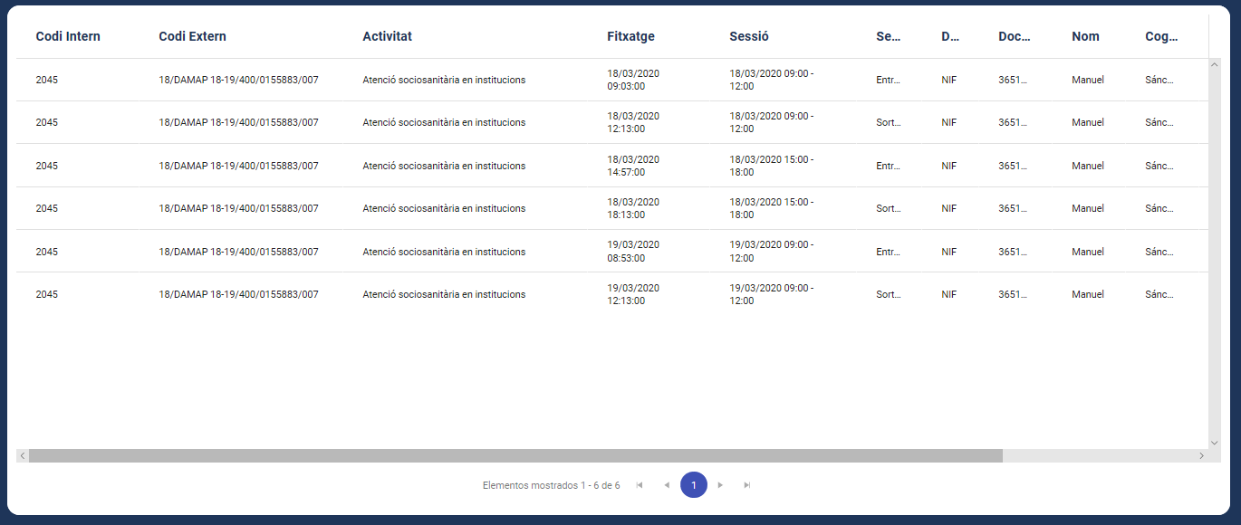Go to next page arrow
The image size is (1241, 525).
(x=720, y=485)
